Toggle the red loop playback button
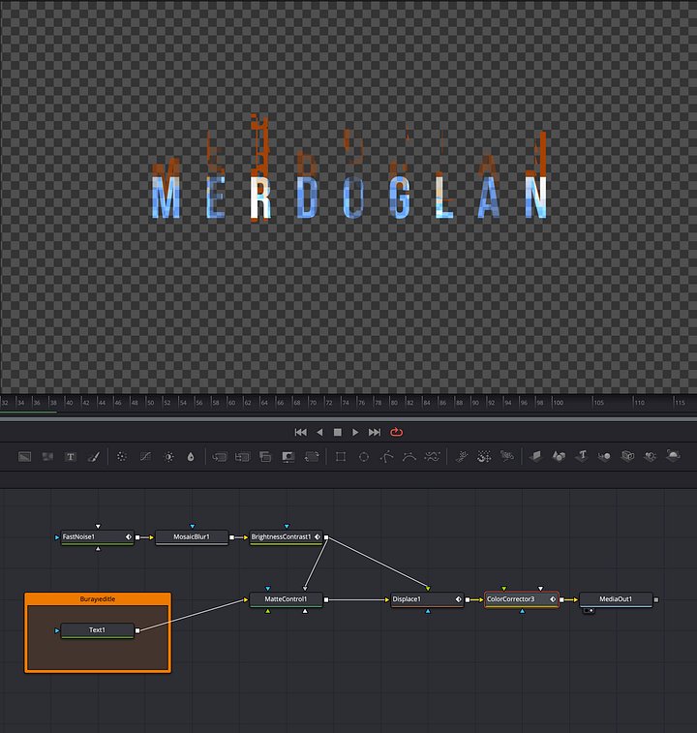The image size is (697, 733). click(396, 433)
